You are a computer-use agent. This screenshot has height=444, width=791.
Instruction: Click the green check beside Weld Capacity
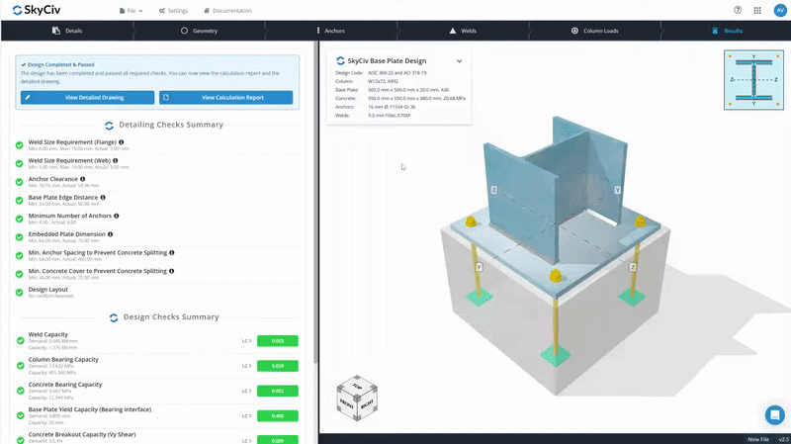click(20, 340)
